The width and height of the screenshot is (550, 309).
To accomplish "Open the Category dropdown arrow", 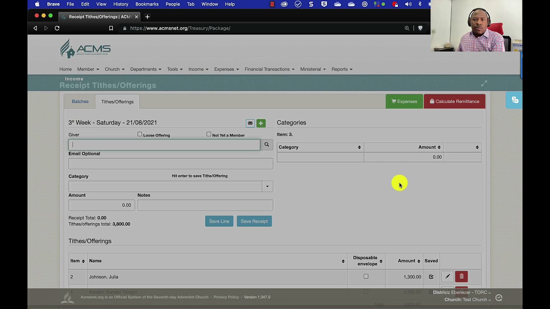I will coord(267,186).
